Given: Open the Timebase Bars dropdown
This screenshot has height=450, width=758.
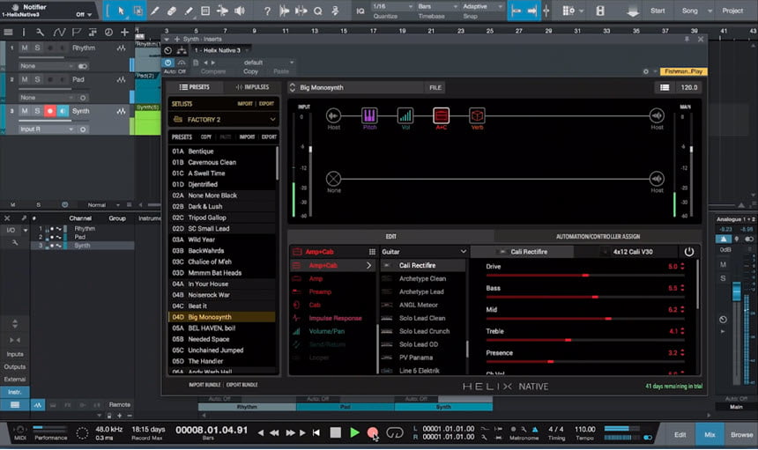Looking at the screenshot, I should click(x=437, y=6).
